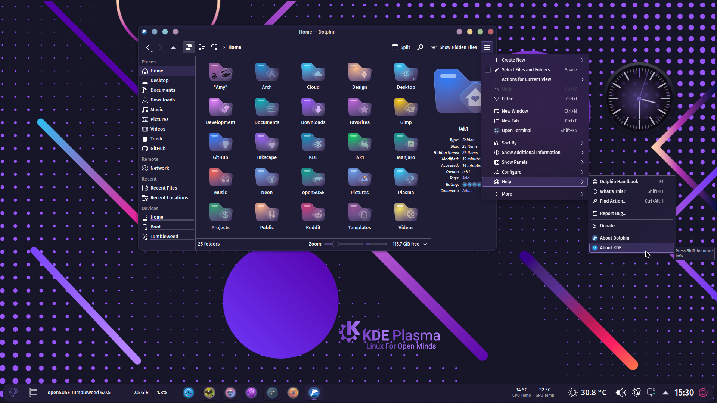Screen dimensions: 717x403
Task: Select Open Terminal menu entry
Action: click(536, 131)
